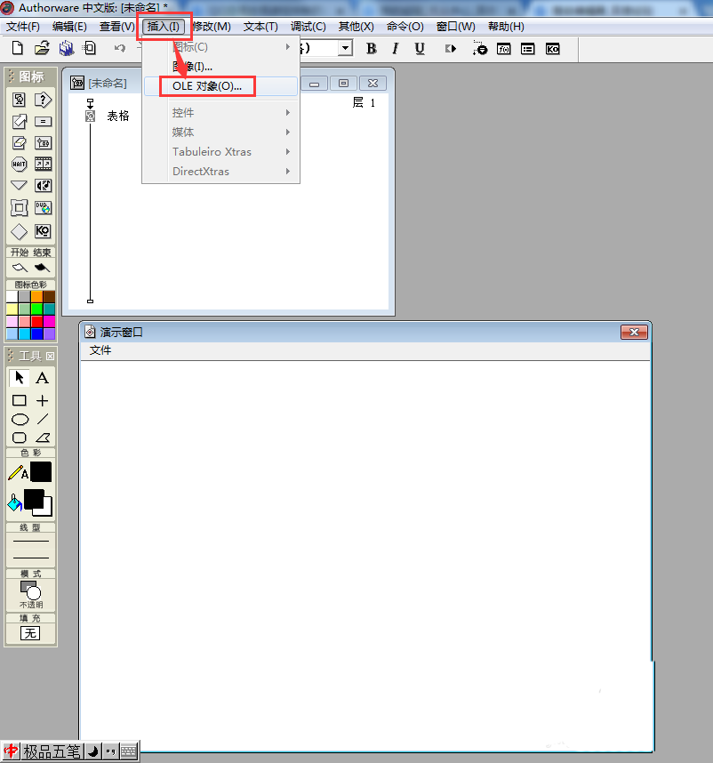Select the pointer tool in the toolbox
Image resolution: width=713 pixels, height=763 pixels.
(x=19, y=378)
